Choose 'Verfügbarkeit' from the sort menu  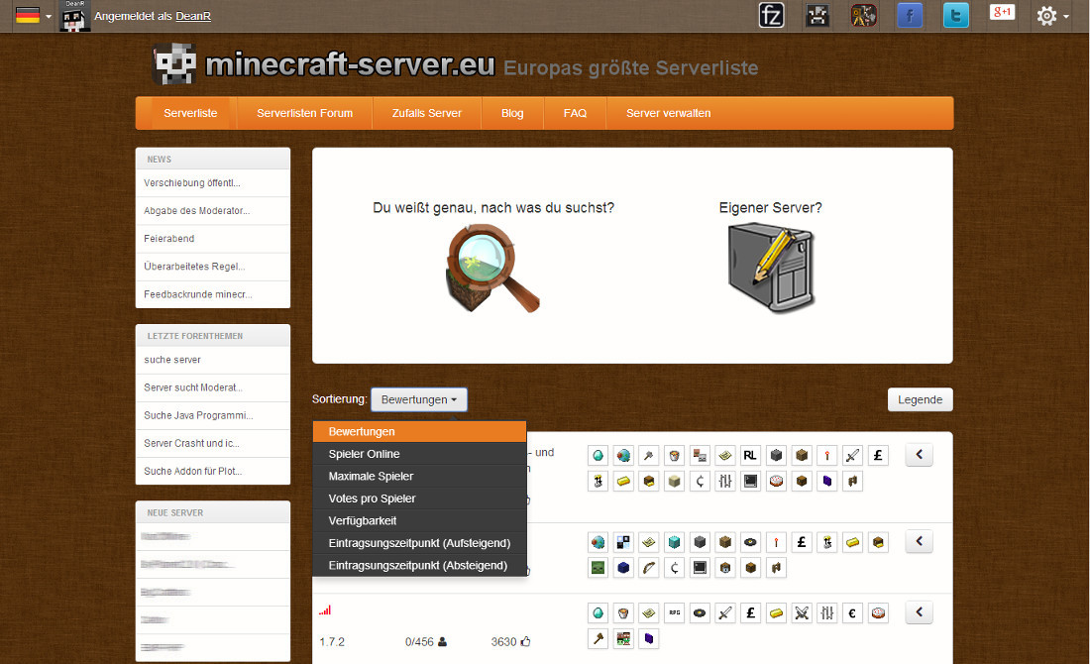pos(362,520)
